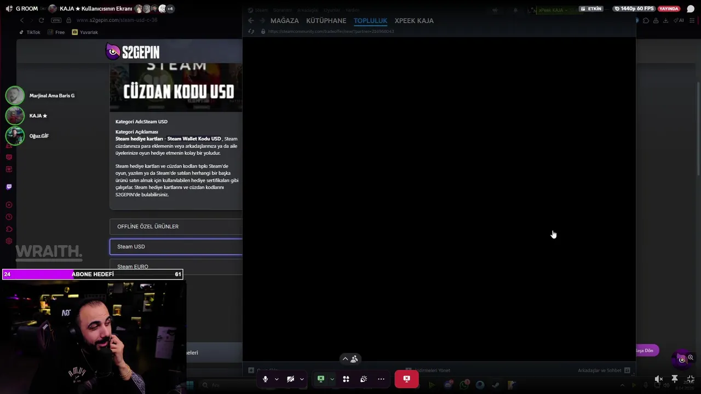Screen dimensions: 701x394
Task: Reload the Steam trade offer page
Action: pyautogui.click(x=251, y=32)
